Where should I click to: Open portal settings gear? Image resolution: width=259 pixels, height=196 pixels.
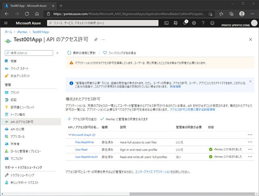click(x=194, y=23)
